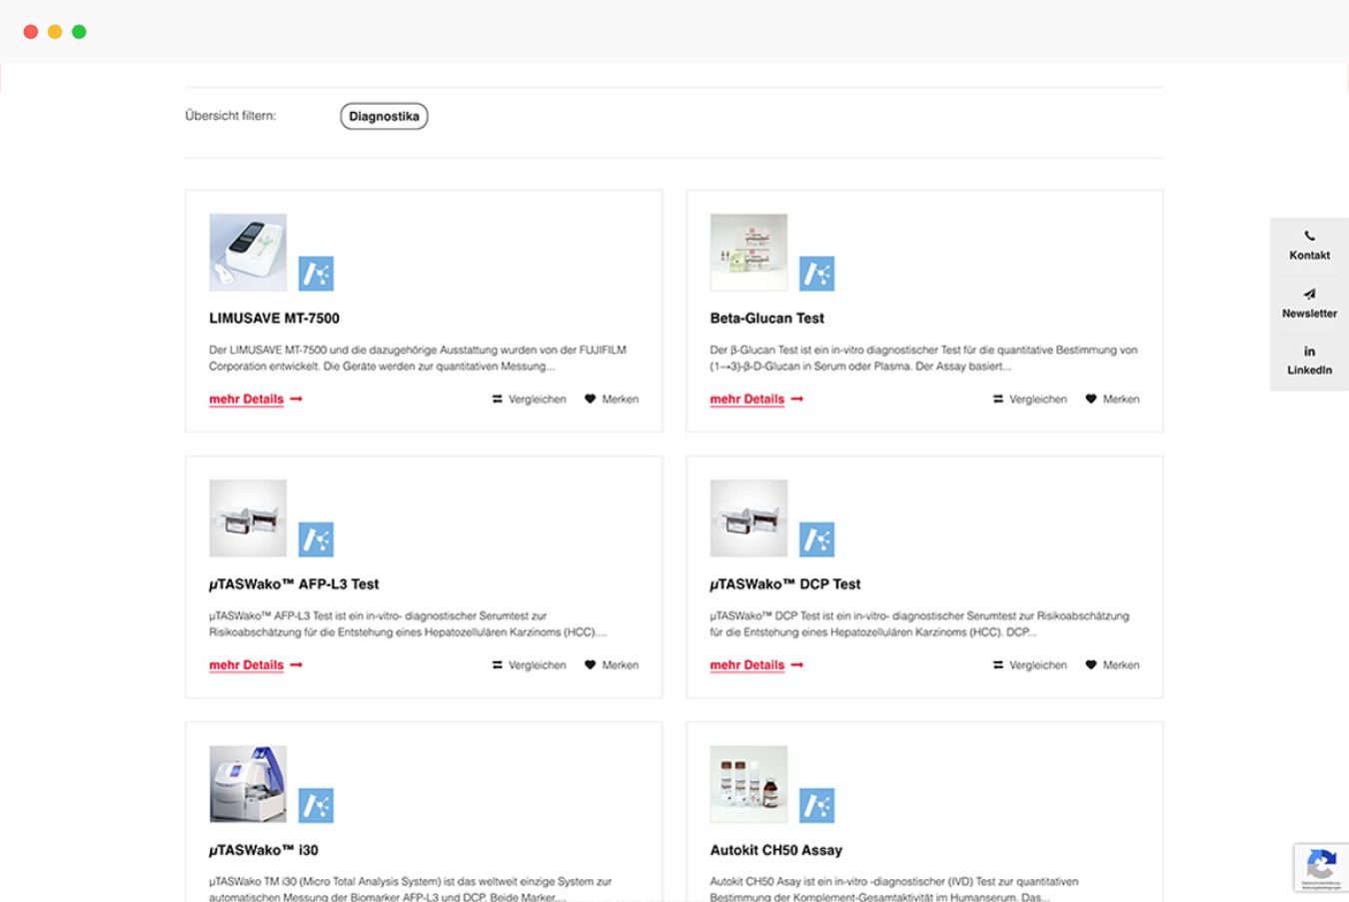
Task: Open the Kontakt phone icon in sidebar
Action: click(x=1309, y=237)
